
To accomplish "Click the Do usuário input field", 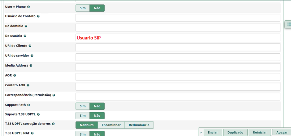I will [178, 38].
